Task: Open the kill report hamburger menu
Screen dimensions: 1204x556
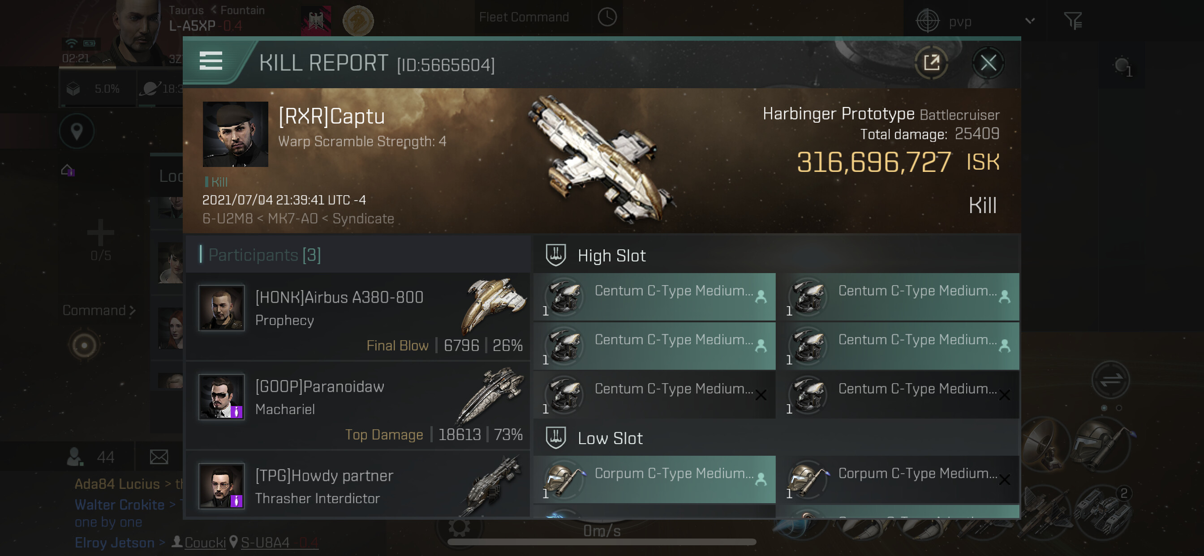Action: (211, 61)
